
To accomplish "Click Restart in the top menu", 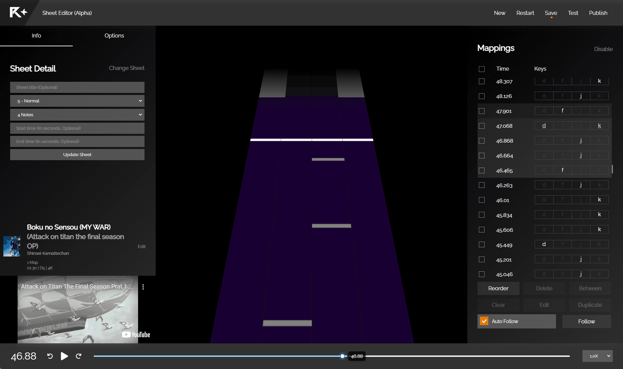I will click(x=525, y=13).
